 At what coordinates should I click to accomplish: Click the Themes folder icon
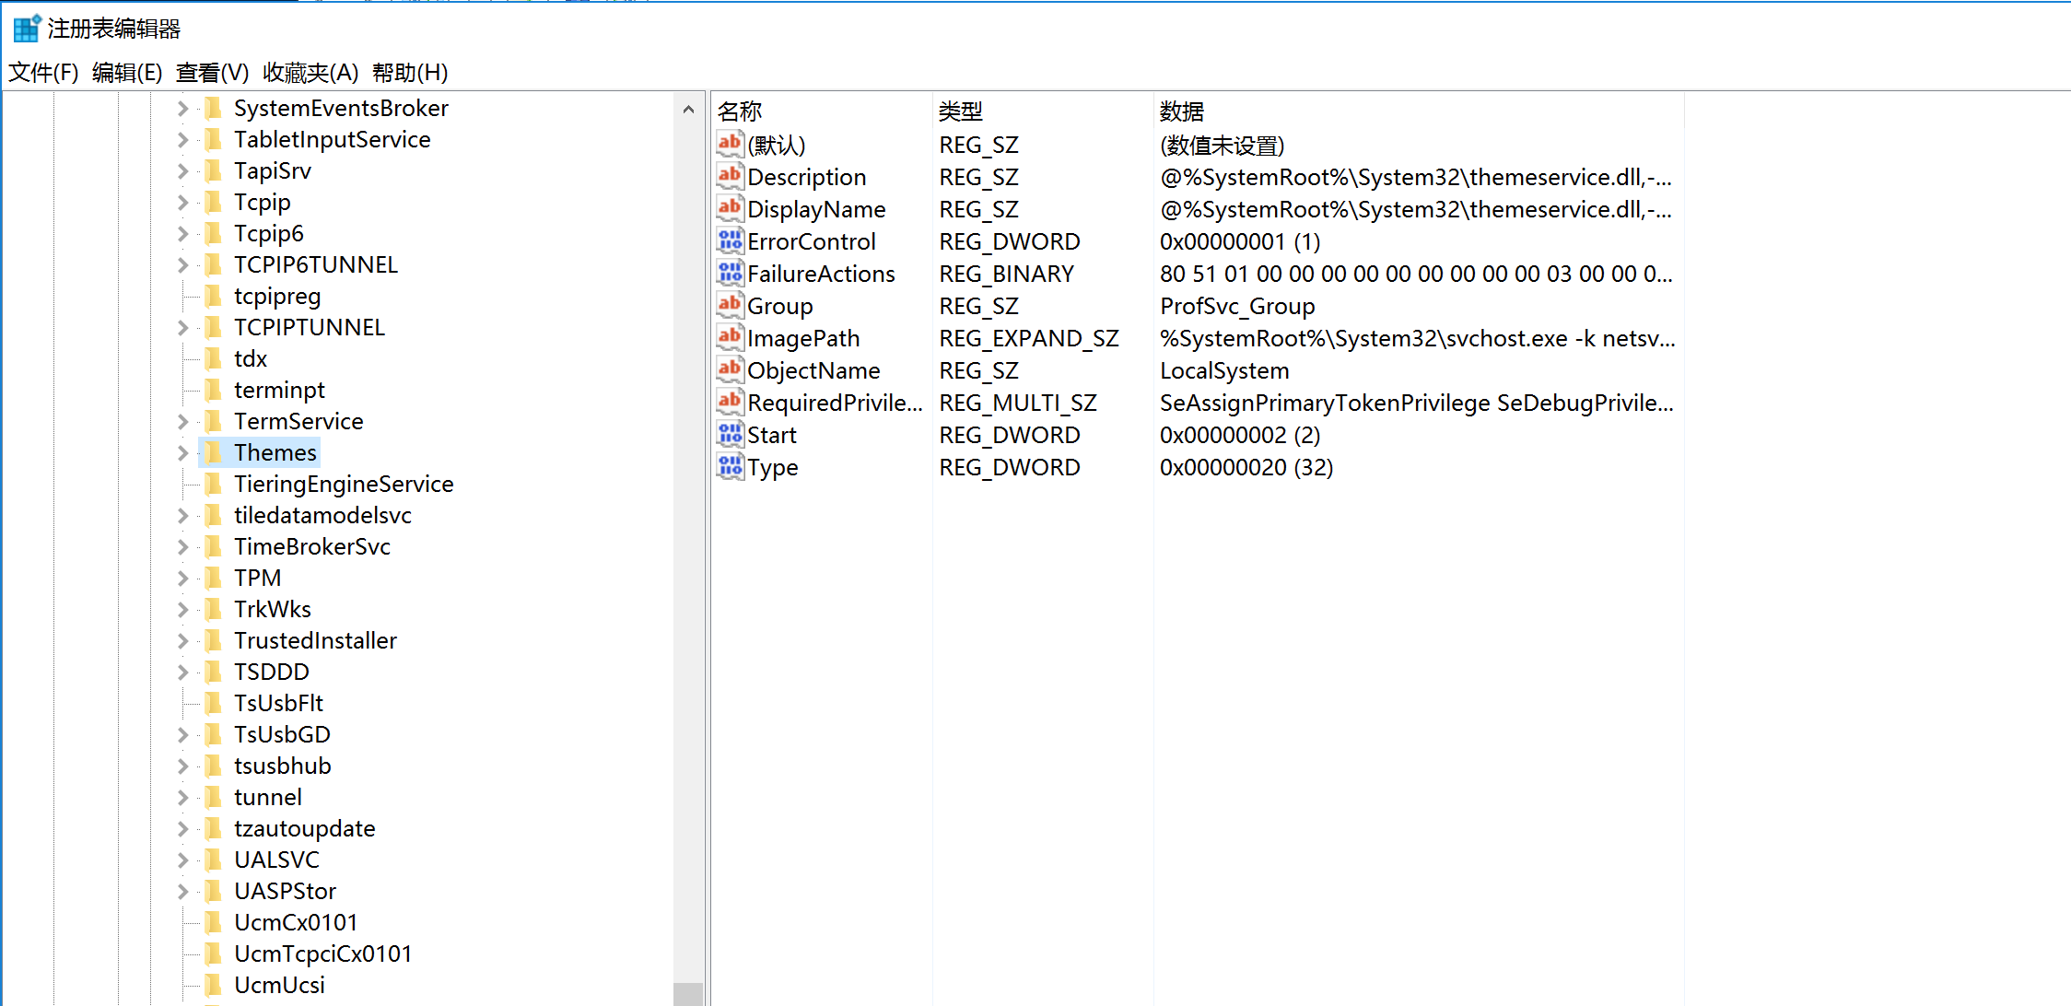coord(213,452)
